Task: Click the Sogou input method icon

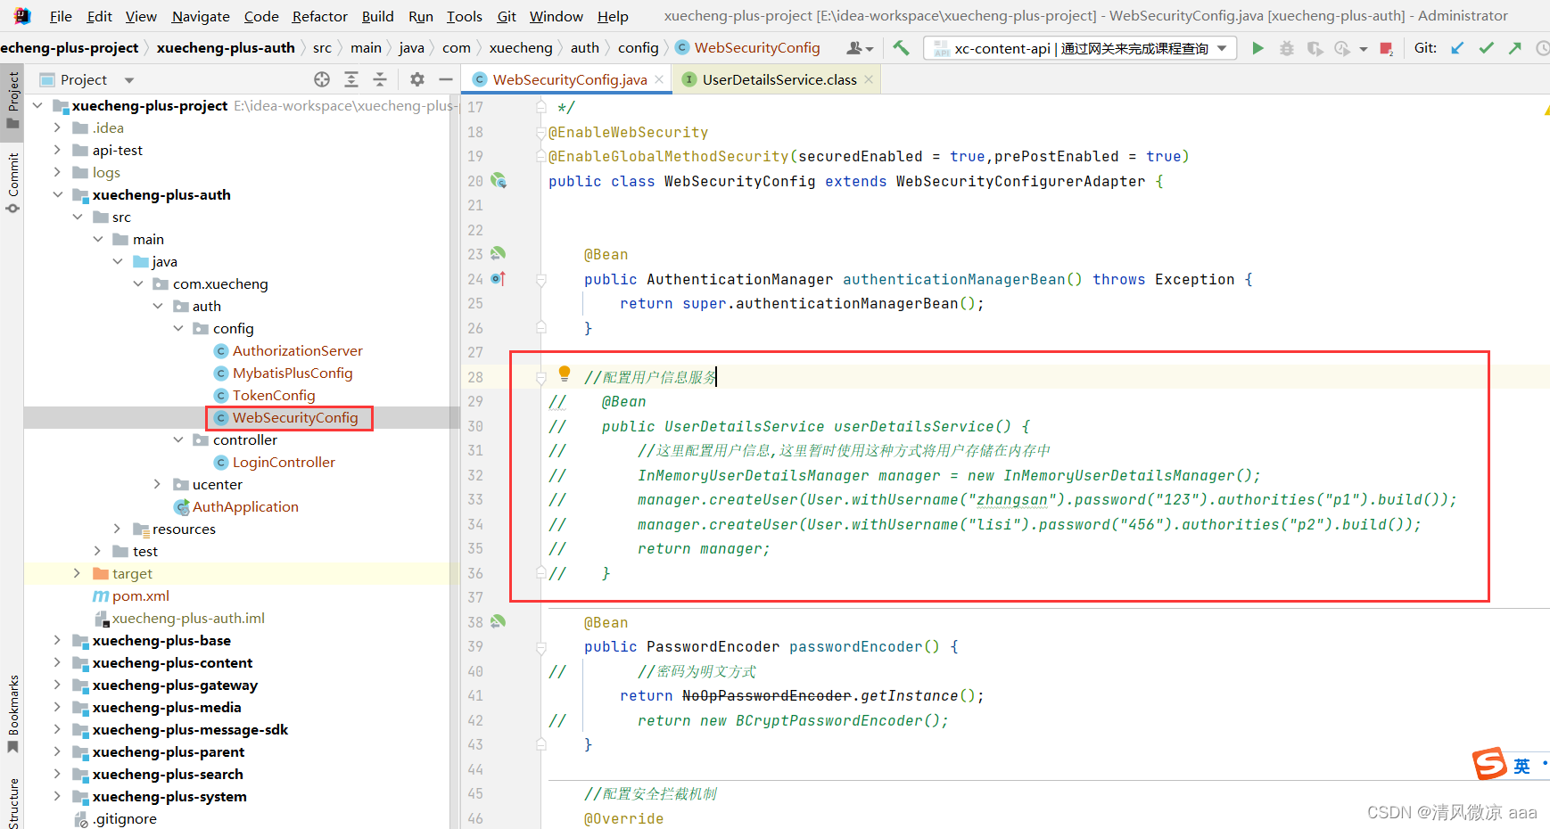Action: 1488,764
